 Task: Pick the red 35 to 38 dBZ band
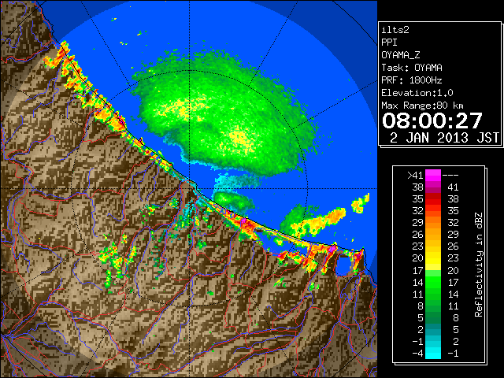point(433,199)
